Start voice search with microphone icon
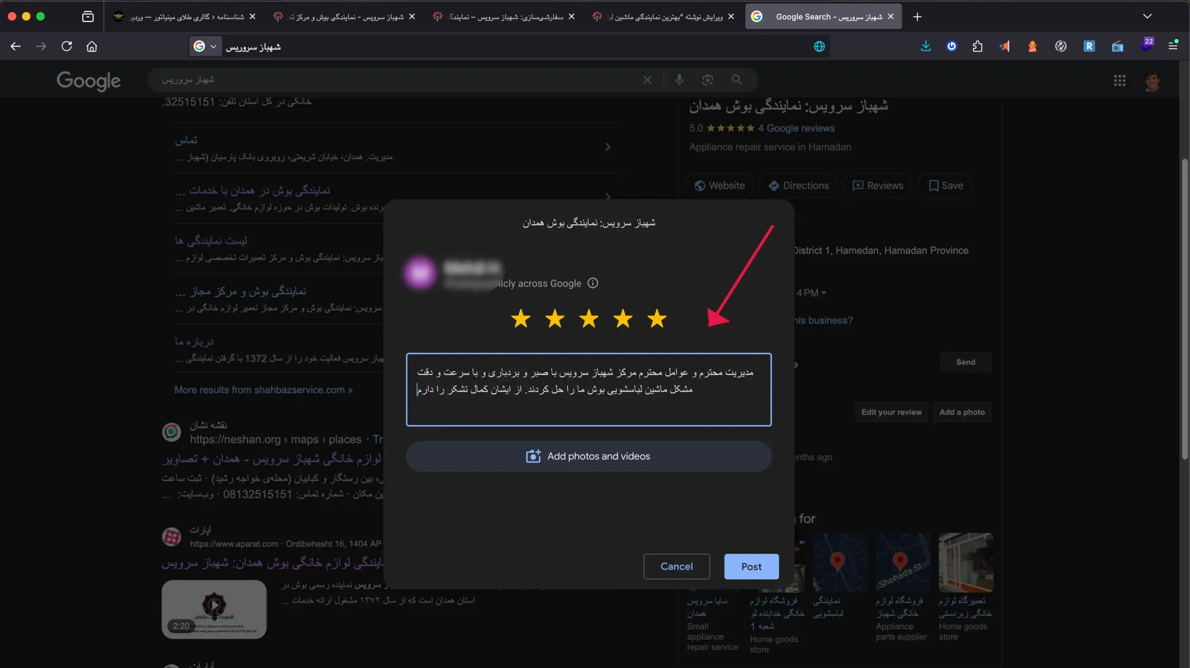Screen dimensions: 1190x668 tap(679, 80)
